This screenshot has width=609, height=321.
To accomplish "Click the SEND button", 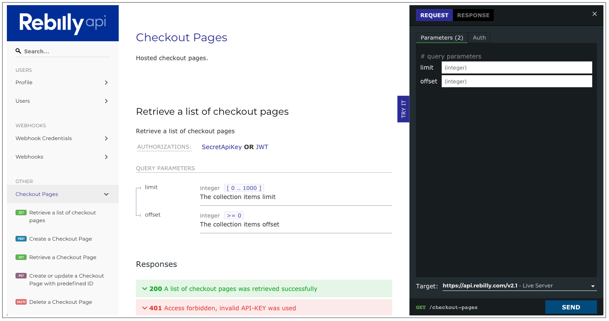I will (x=571, y=307).
